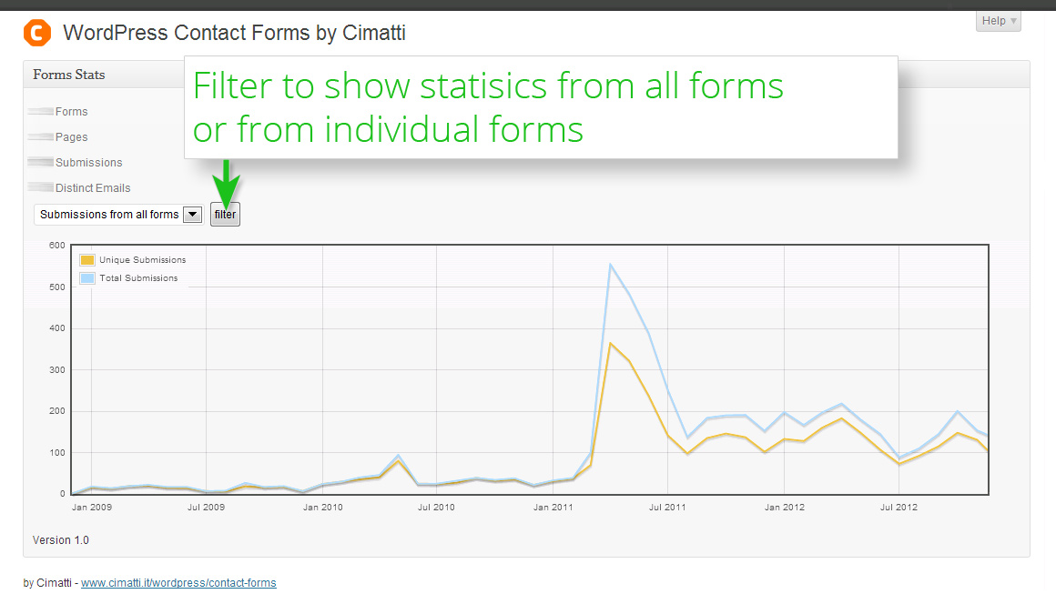Click the 300 y-axis value

(x=57, y=370)
